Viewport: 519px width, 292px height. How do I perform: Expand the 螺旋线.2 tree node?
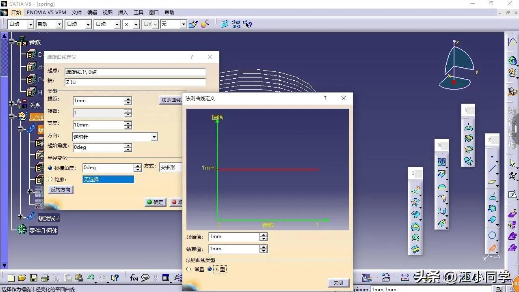tap(21, 217)
